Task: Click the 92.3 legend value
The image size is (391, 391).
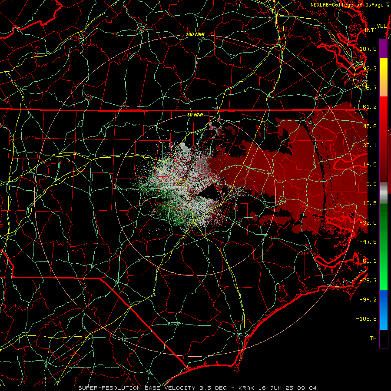Action: (370, 68)
